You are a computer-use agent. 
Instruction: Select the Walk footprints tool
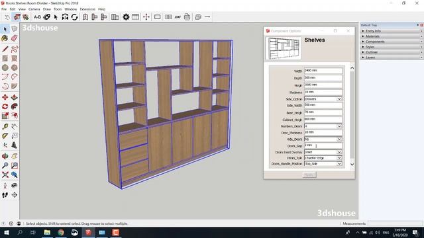tap(5, 195)
